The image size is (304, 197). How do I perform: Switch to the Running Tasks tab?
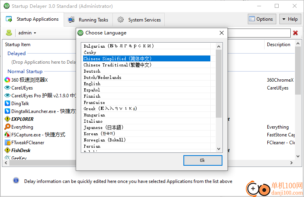(x=88, y=20)
